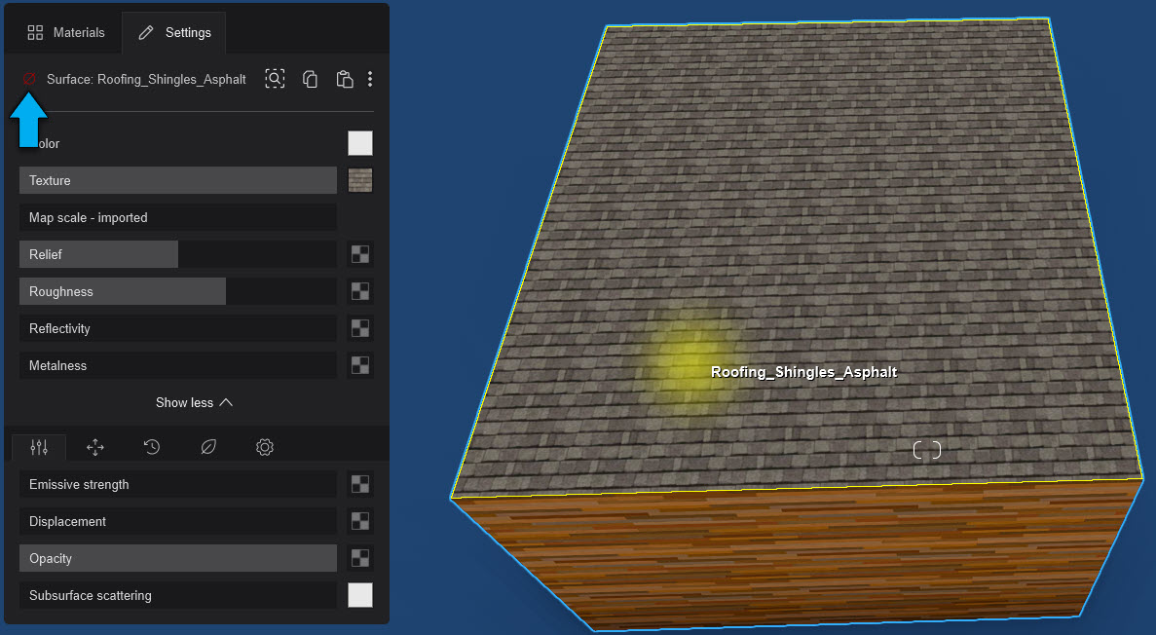Paste material settings via clipboard icon

pyautogui.click(x=344, y=79)
